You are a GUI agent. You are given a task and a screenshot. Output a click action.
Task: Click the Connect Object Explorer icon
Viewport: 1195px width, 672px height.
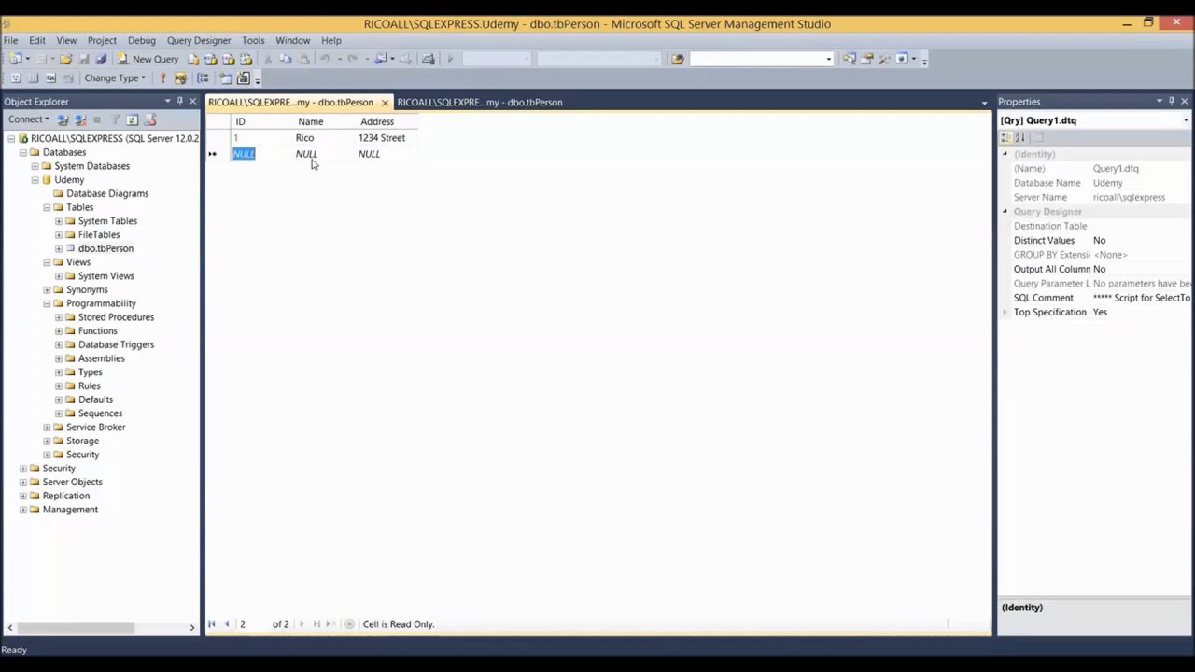click(x=63, y=119)
